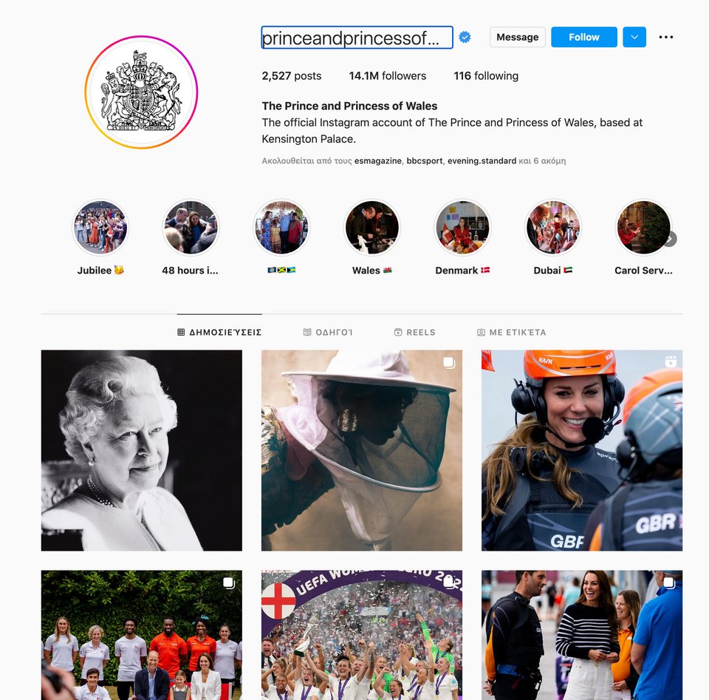Click the username text field

(357, 38)
